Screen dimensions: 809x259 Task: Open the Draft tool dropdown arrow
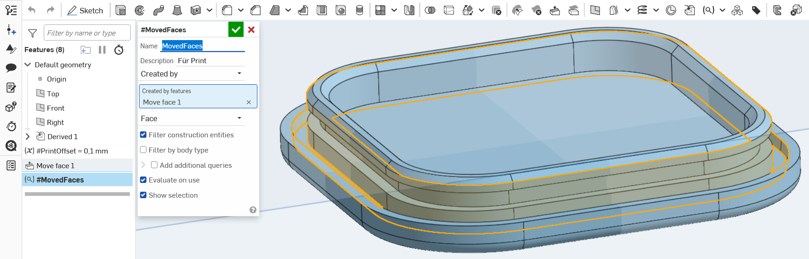[x=288, y=10]
